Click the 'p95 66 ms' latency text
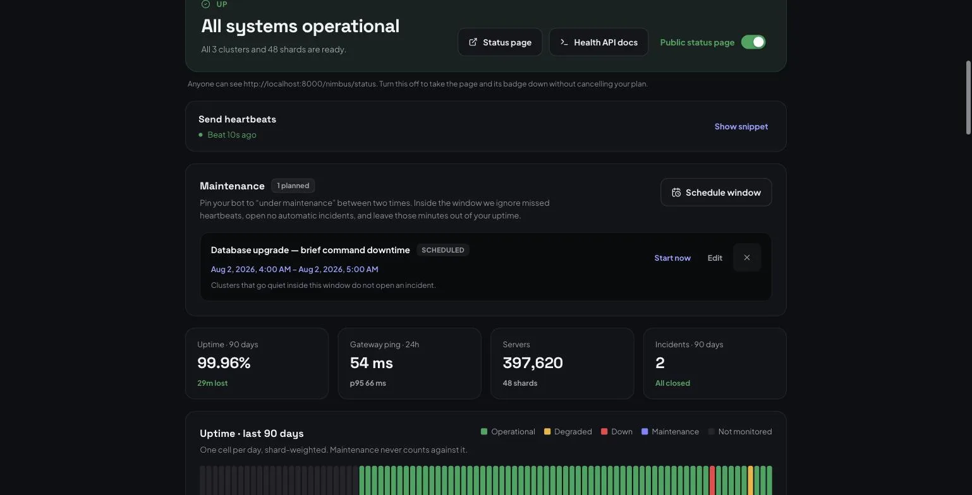Viewport: 972px width, 495px height. (368, 383)
